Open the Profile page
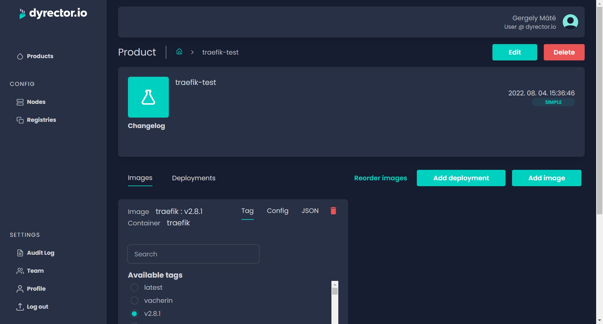 point(31,289)
